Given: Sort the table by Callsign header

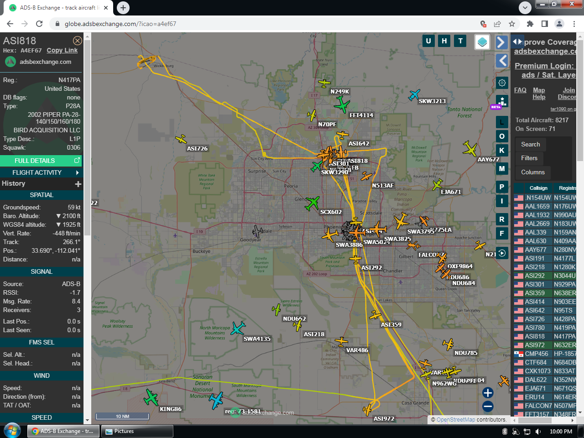Looking at the screenshot, I should coord(538,188).
